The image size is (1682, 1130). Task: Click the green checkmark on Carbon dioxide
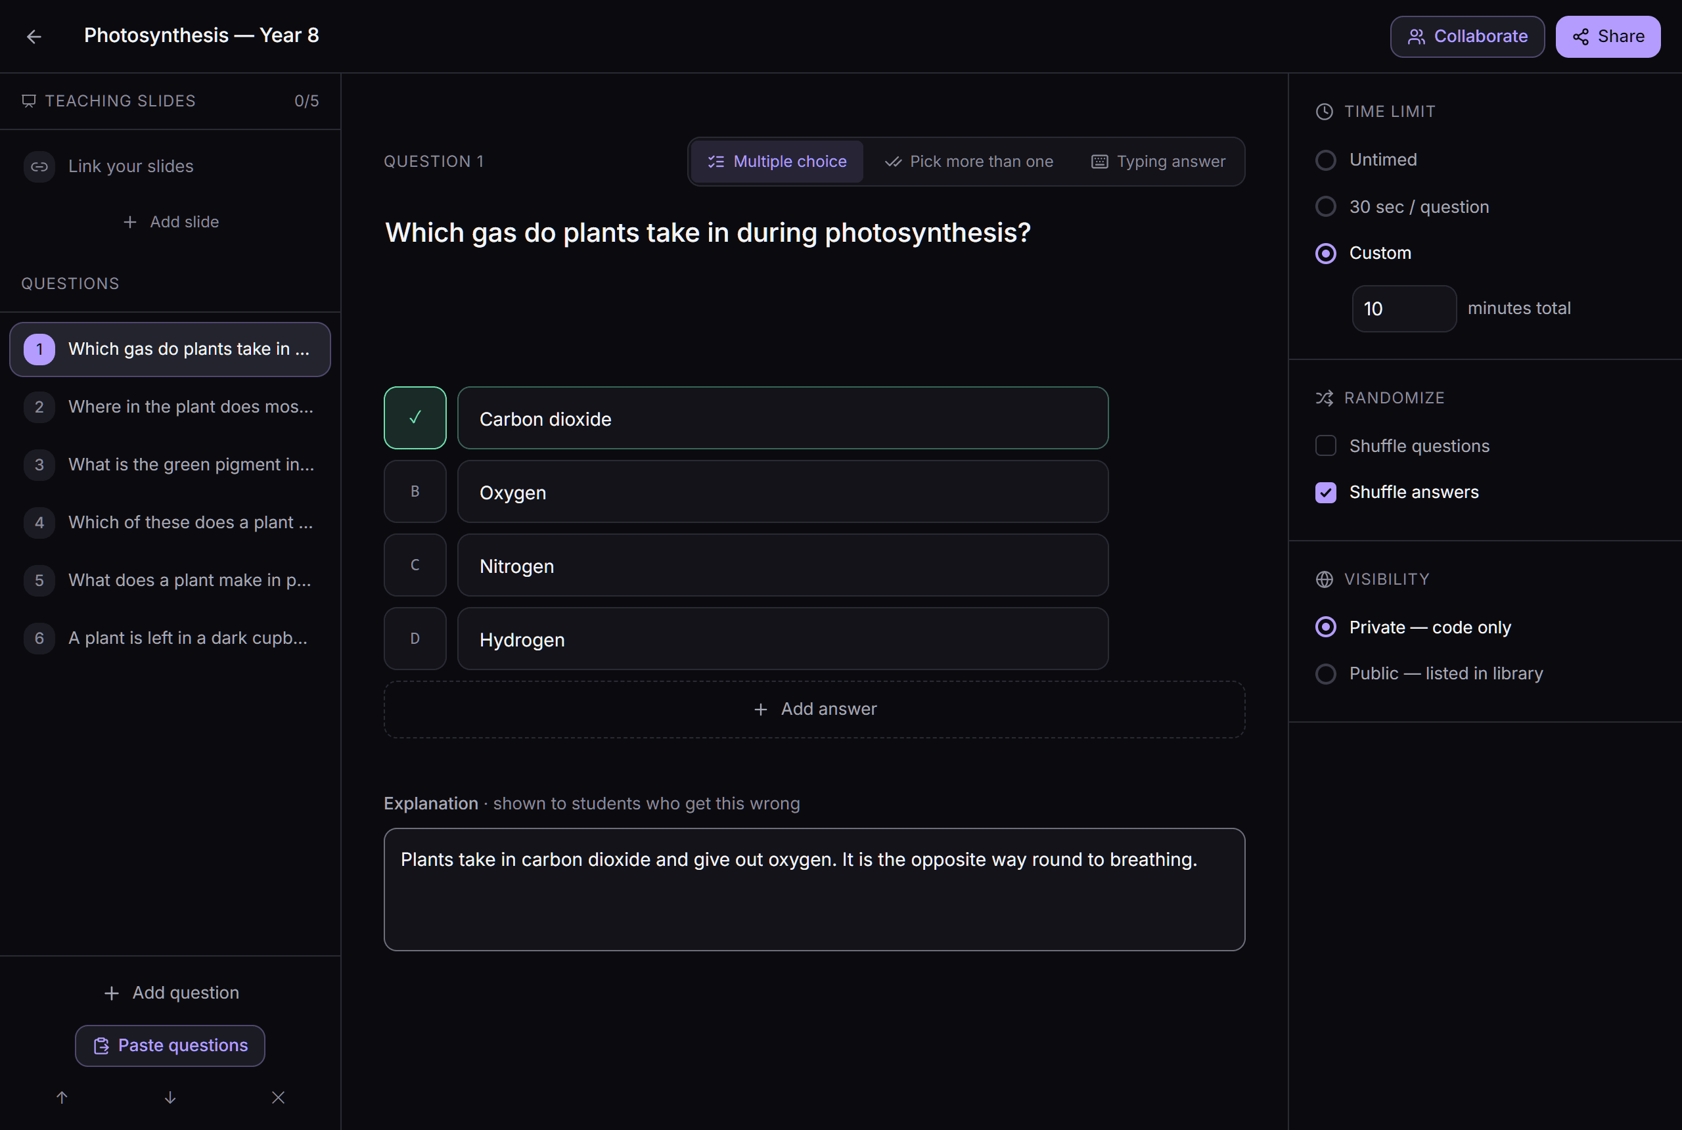(415, 418)
